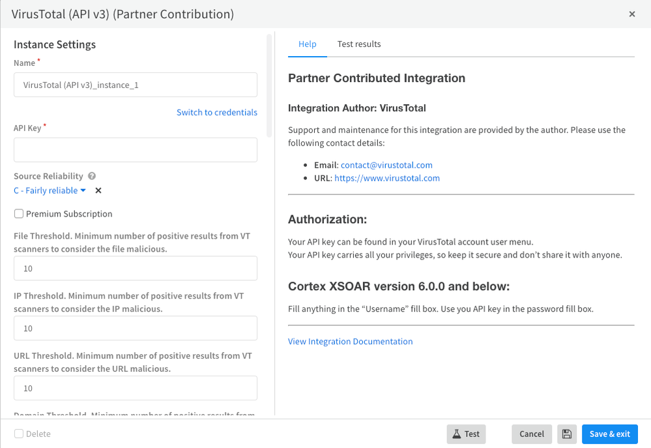Click the IP Threshold input field
This screenshot has height=448, width=651.
136,328
